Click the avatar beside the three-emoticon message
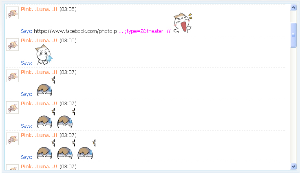This screenshot has height=174, width=300. click(x=13, y=139)
